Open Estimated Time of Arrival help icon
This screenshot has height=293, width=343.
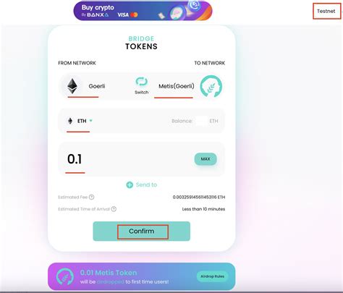point(114,209)
